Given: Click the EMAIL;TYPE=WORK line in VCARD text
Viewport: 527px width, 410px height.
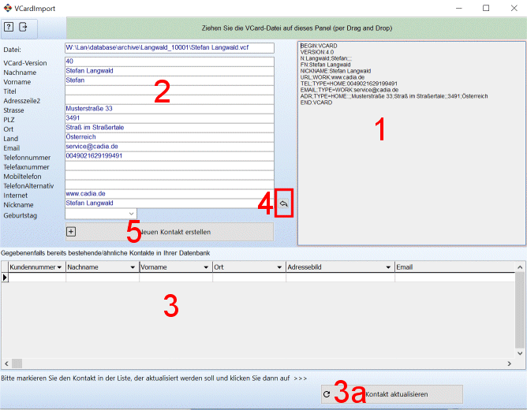Looking at the screenshot, I should [349, 90].
